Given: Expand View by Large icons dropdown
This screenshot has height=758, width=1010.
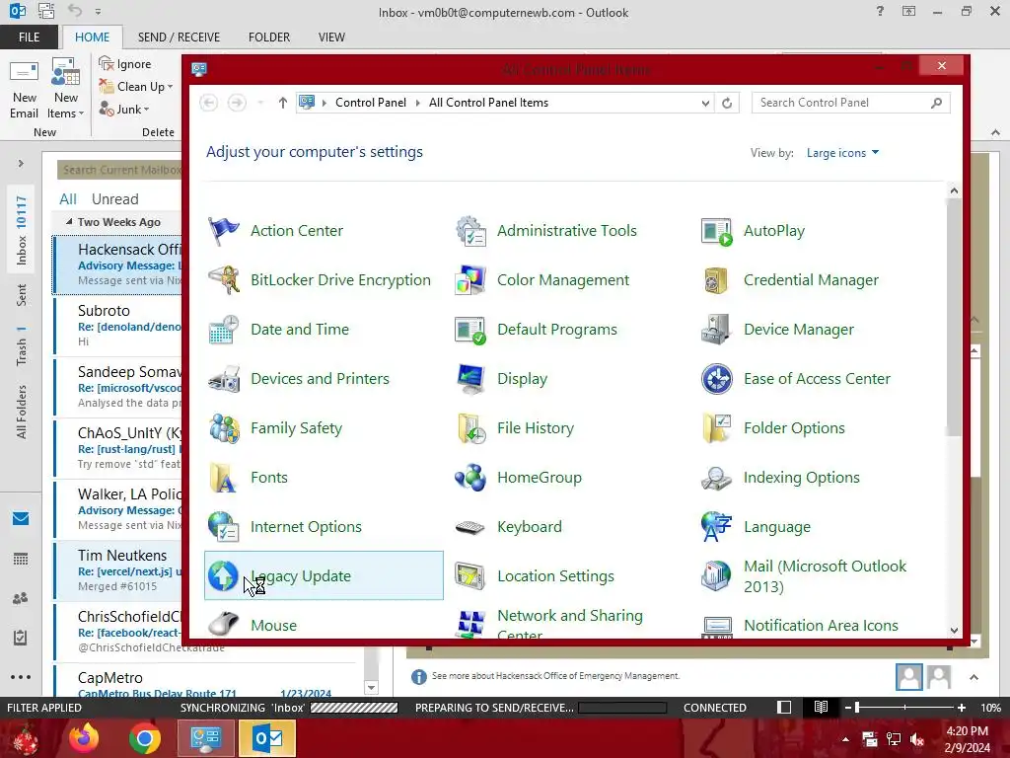Looking at the screenshot, I should (x=842, y=153).
